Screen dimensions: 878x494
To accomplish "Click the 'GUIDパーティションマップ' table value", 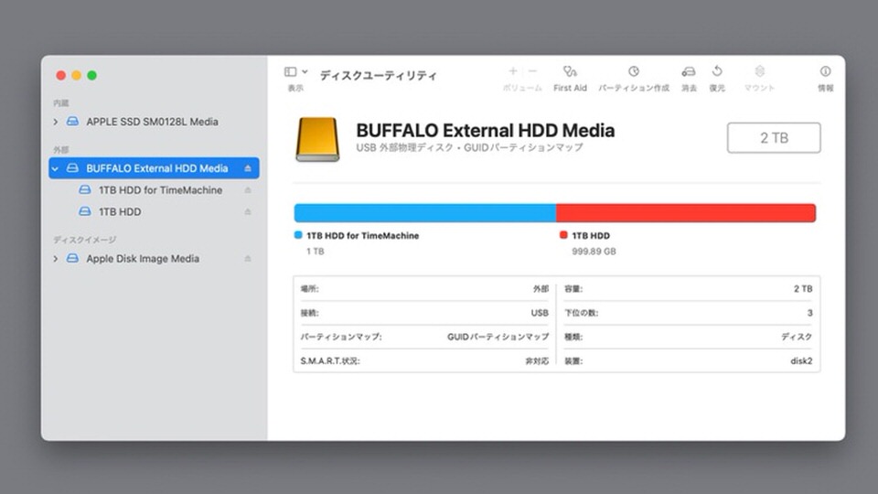I will (x=498, y=337).
